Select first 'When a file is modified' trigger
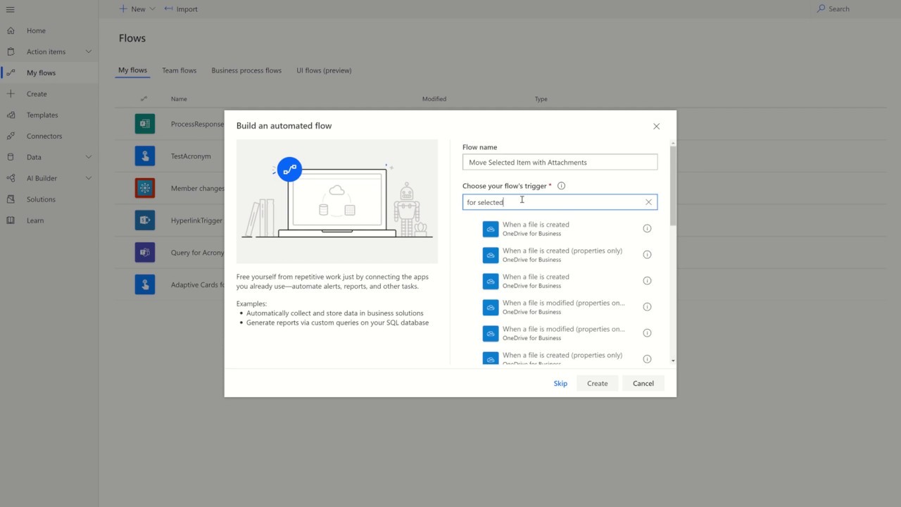The height and width of the screenshot is (507, 901). click(x=560, y=307)
